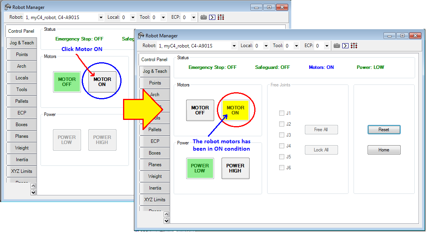Open ECP tab in front window

coord(155,141)
